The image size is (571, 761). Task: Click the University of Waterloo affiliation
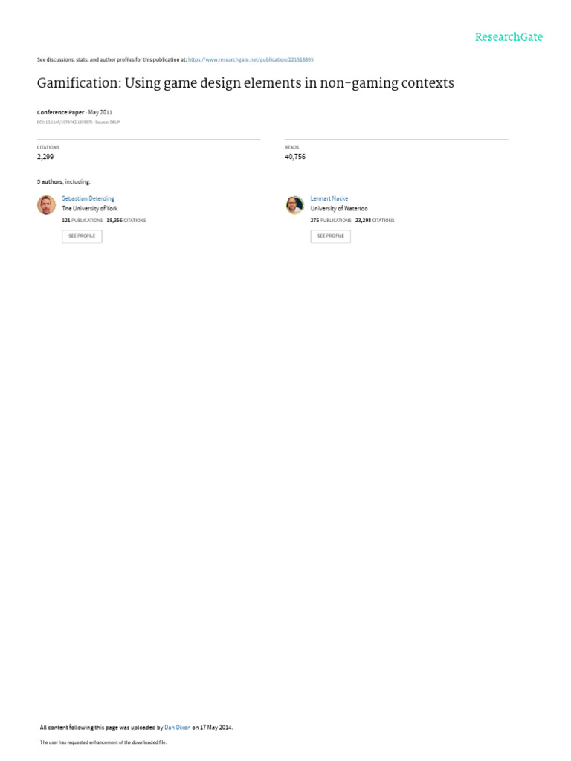tap(339, 208)
